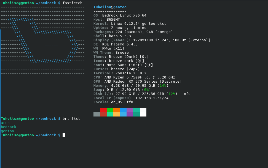
Task: Click the "CPU" label
Action: click(x=97, y=77)
